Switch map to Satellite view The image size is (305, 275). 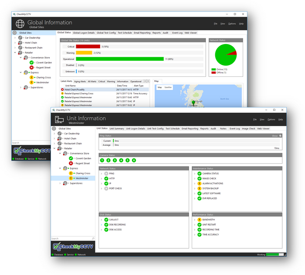(x=168, y=87)
